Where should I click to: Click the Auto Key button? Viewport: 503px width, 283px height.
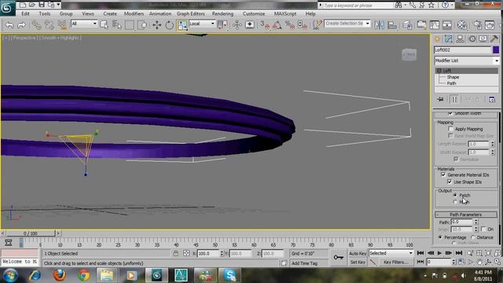358,253
